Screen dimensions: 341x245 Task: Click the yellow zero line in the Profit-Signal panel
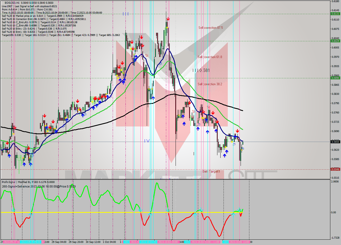107,212
